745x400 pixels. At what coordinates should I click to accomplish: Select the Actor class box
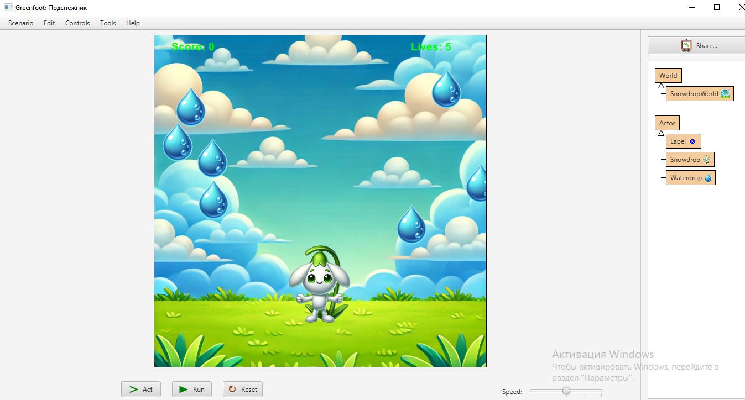pyautogui.click(x=667, y=123)
